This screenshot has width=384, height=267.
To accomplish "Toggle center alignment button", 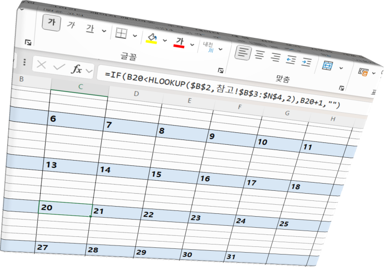I will coord(260,55).
